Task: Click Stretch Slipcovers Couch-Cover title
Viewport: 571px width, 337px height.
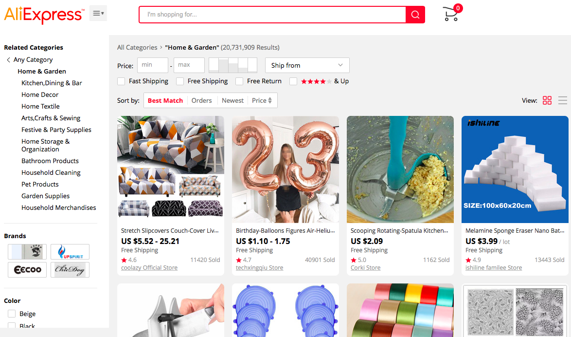Action: point(170,230)
